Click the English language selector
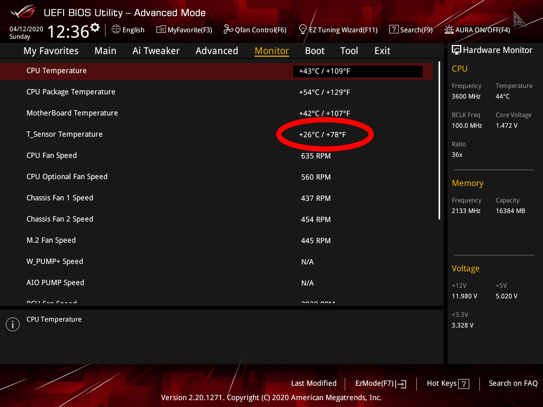The image size is (543, 407). [128, 30]
